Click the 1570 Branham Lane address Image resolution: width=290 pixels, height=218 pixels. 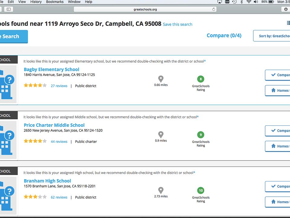60,186
